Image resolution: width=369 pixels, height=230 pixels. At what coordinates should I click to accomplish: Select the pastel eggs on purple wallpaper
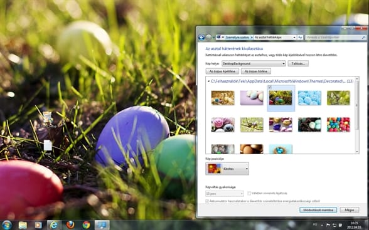[x=252, y=98]
